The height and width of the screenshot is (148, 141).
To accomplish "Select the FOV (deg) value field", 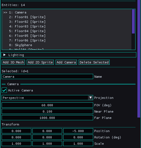I will (47, 105).
